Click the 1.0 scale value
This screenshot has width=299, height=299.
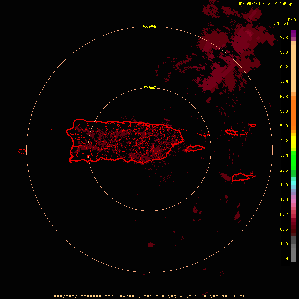click(284, 200)
